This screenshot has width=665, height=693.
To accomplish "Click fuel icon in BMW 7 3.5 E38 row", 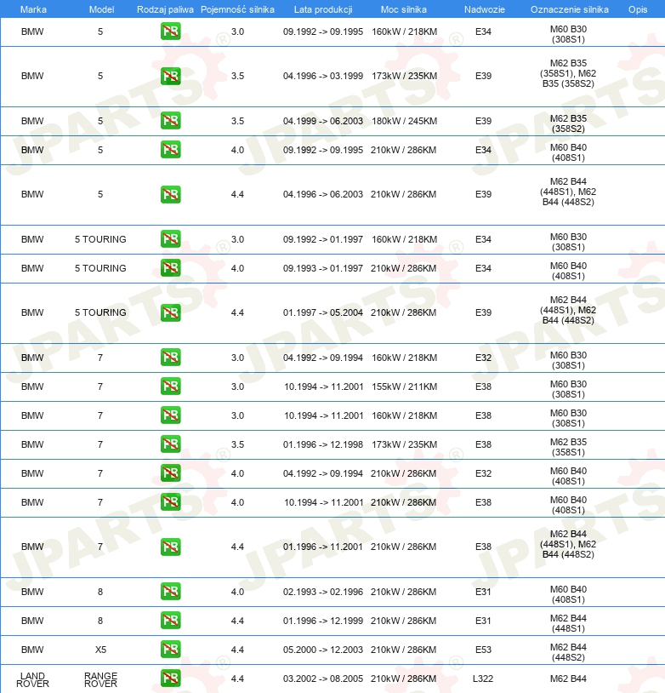I will click(170, 444).
